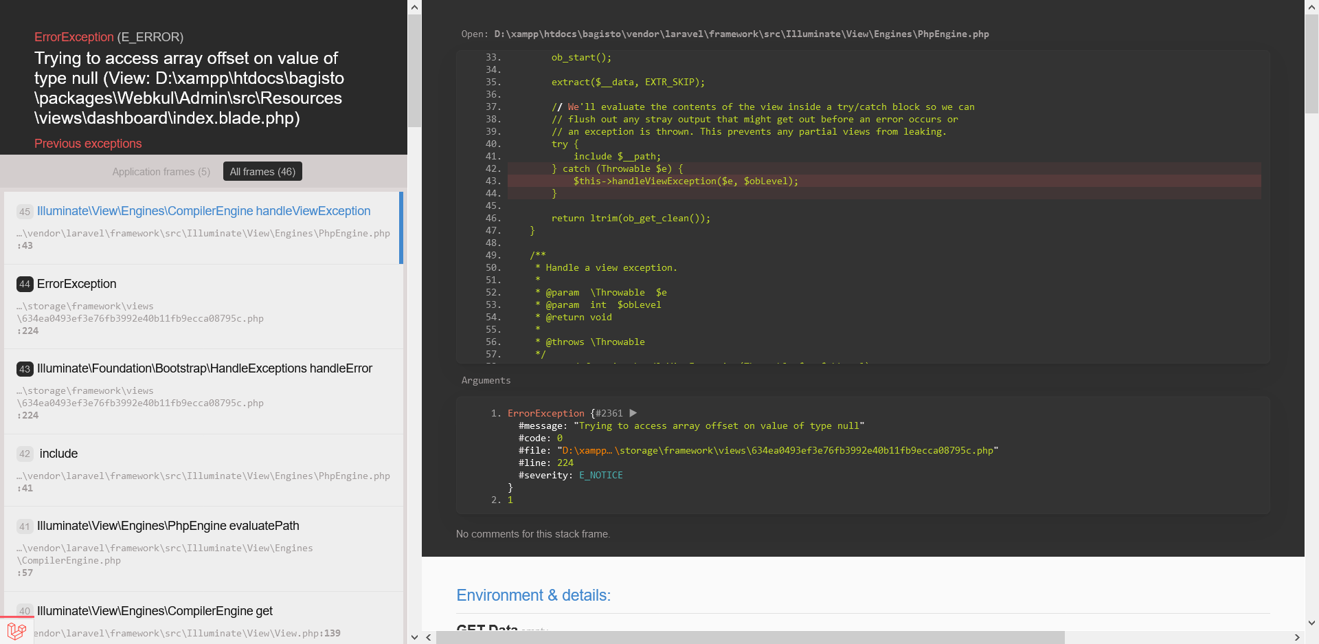Screen dimensions: 1319x644
Task: Click frame 41 CompilerEngine.php:57 path
Action: coord(165,560)
